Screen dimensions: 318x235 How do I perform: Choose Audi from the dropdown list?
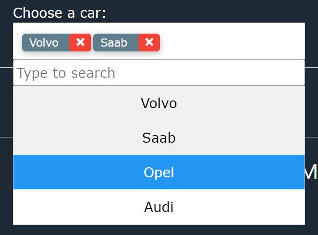tap(159, 207)
